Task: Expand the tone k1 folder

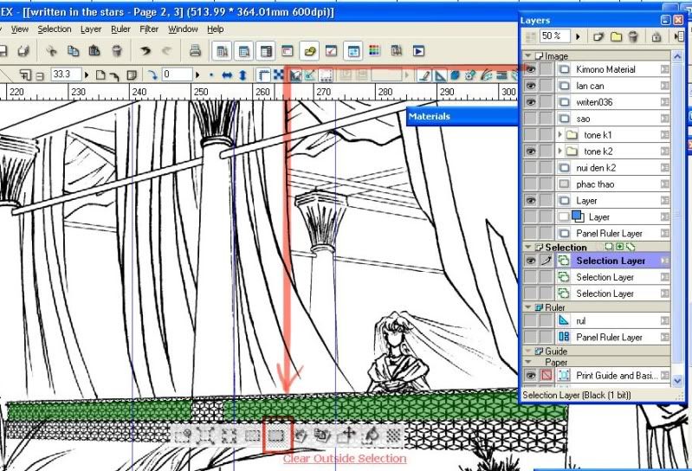Action: coord(560,134)
